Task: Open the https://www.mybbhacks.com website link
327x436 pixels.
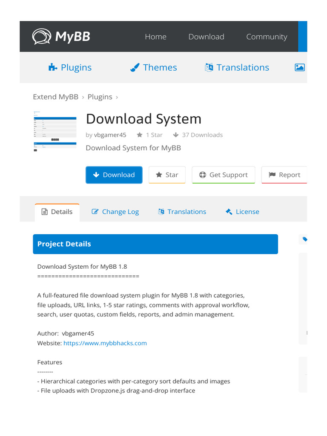Action: click(105, 343)
